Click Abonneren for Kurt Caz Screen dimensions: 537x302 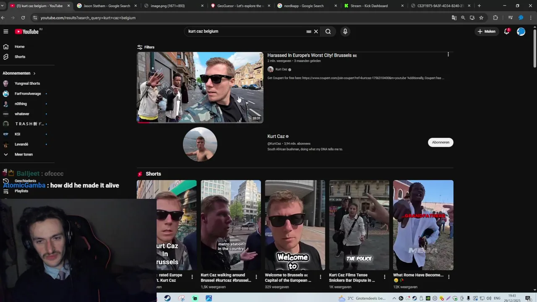click(441, 142)
